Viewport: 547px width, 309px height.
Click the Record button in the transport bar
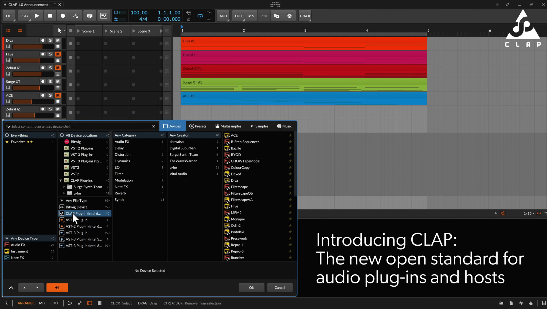coord(63,16)
